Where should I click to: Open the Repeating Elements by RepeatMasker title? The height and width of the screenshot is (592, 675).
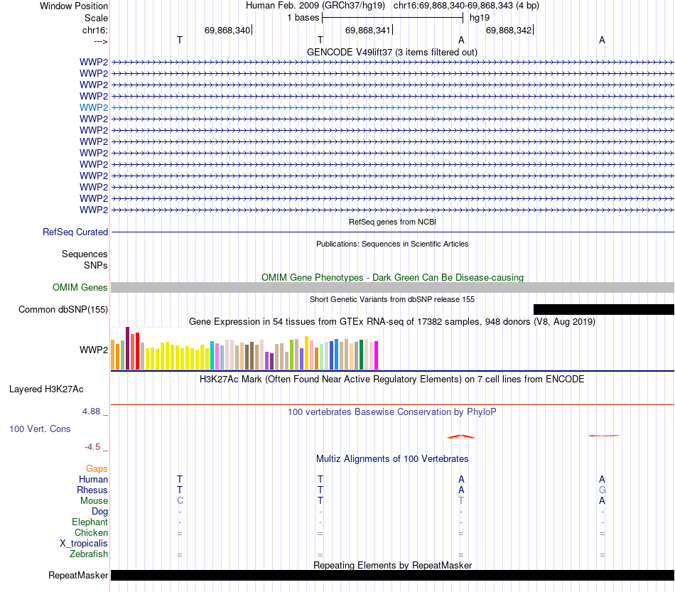(x=392, y=565)
